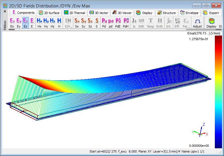Viewport: 224px width, 156px height.
Task: Select the Ey field component
Action: 19,23
